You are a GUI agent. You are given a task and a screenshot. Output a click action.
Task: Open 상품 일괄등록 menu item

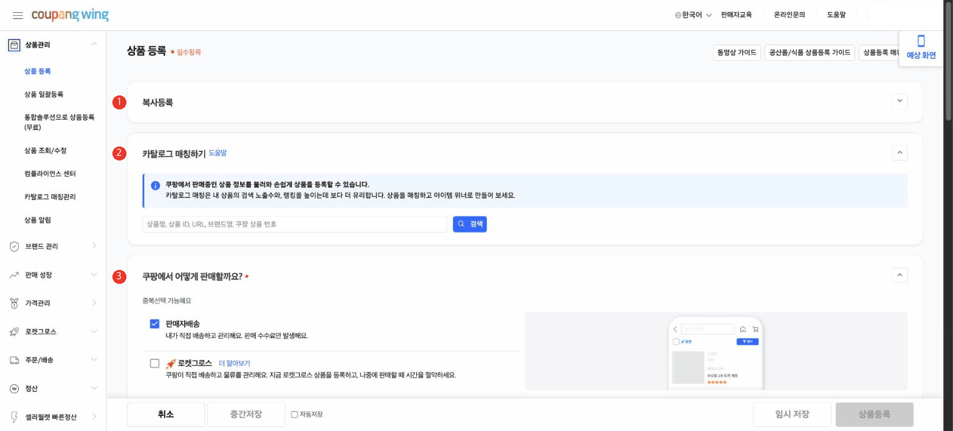click(44, 94)
